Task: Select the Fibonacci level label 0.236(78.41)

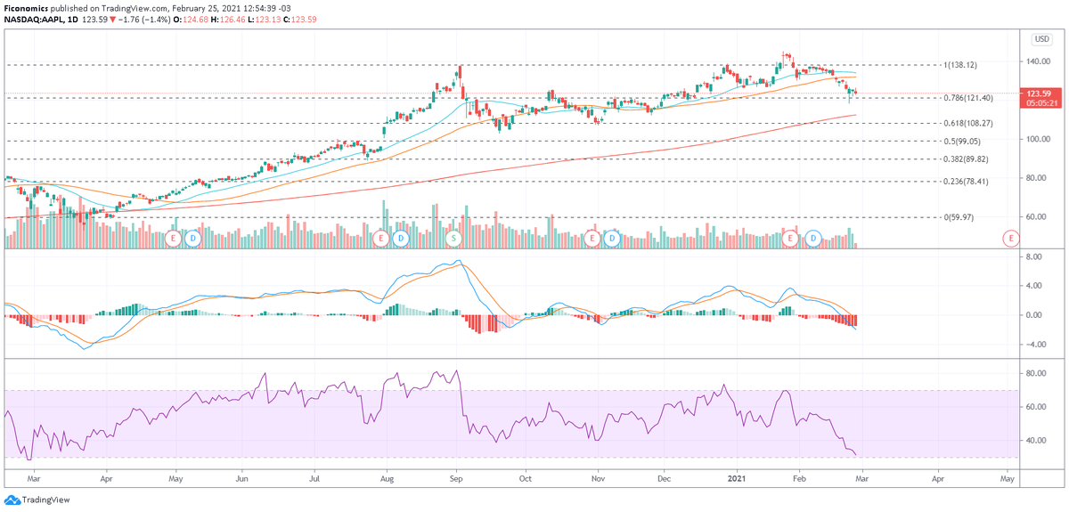Action: [966, 182]
